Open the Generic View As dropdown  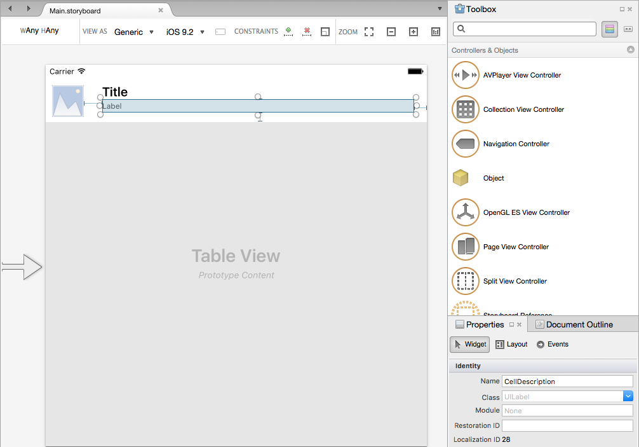click(x=133, y=32)
